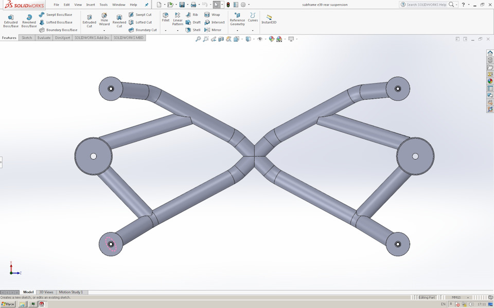The height and width of the screenshot is (308, 494).
Task: Open the Insert menu
Action: pyautogui.click(x=91, y=4)
